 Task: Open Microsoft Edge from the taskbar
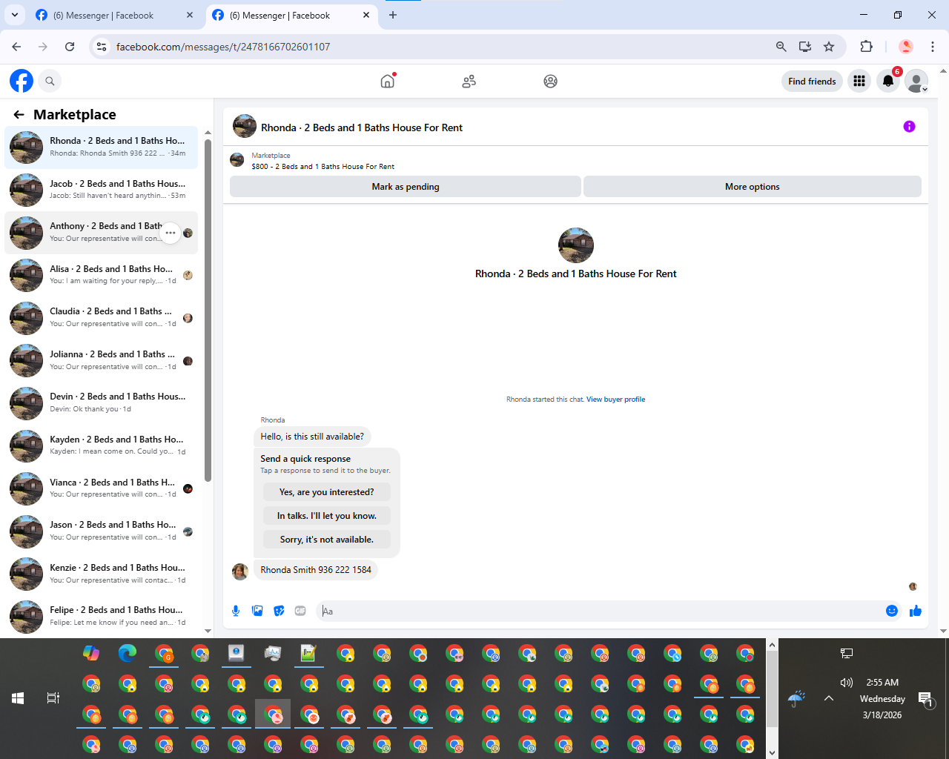(x=128, y=653)
